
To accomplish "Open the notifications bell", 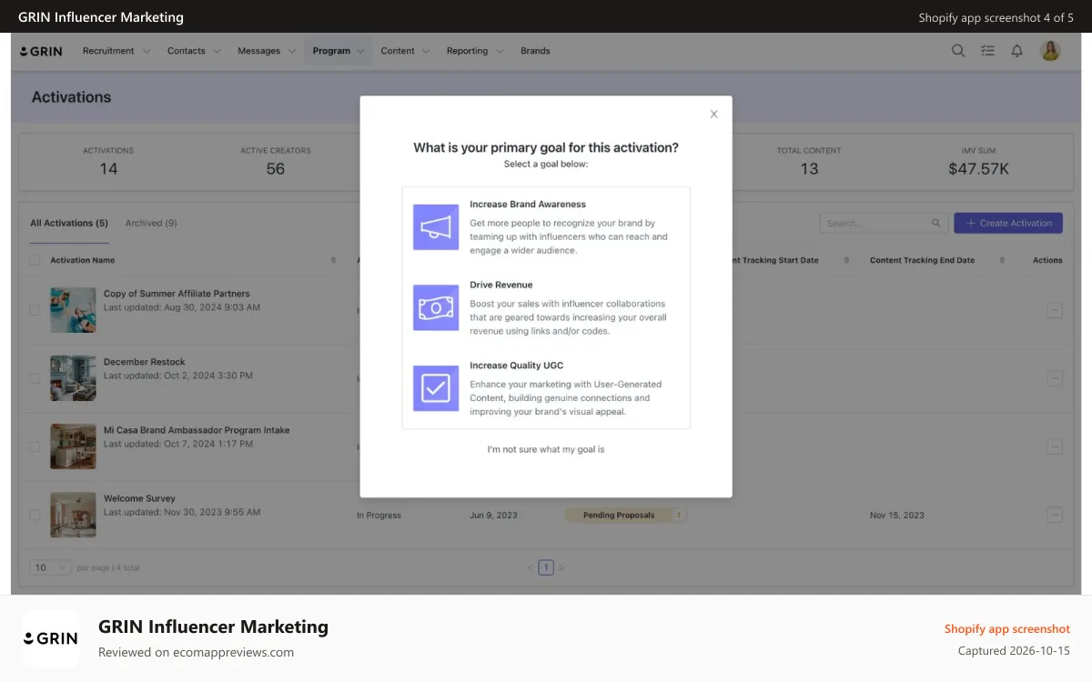I will 1017,51.
